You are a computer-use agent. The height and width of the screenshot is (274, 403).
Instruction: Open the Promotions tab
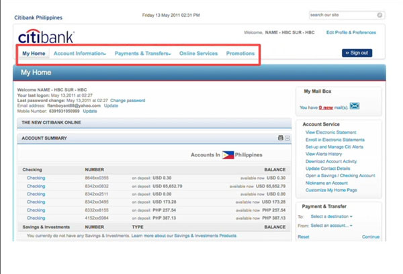pyautogui.click(x=240, y=54)
